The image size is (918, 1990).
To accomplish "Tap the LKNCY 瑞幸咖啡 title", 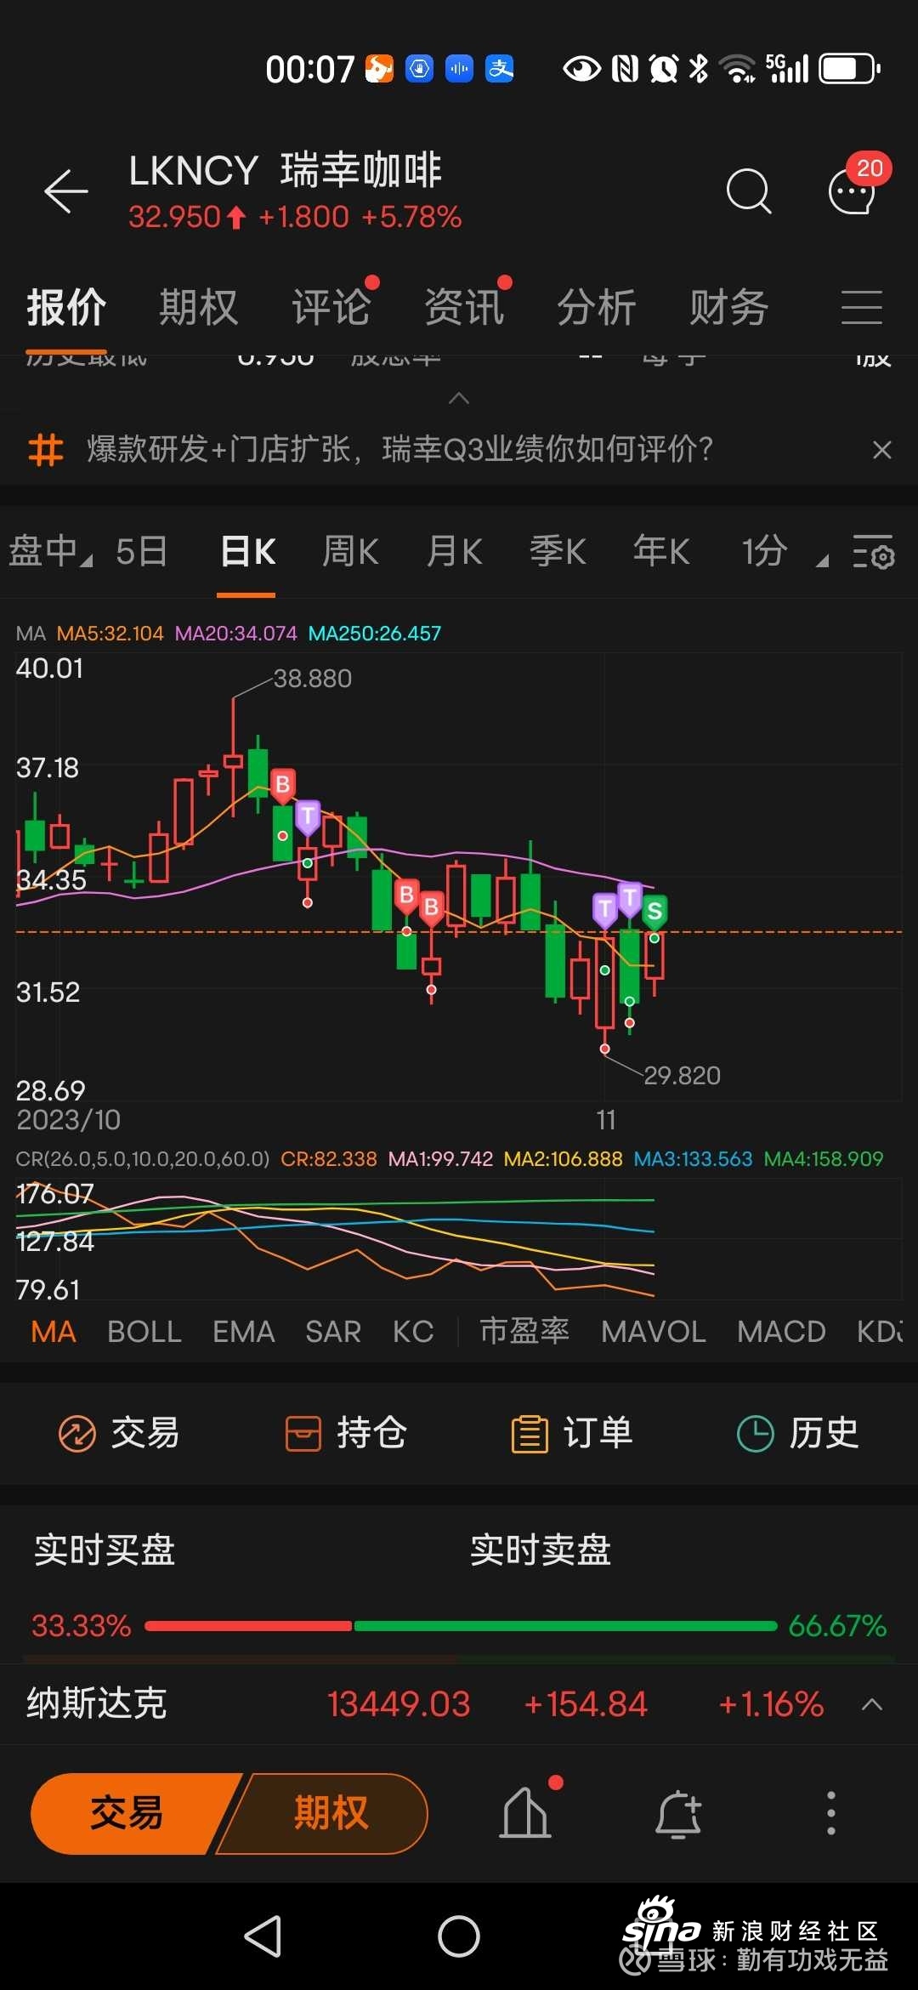I will click(x=286, y=170).
